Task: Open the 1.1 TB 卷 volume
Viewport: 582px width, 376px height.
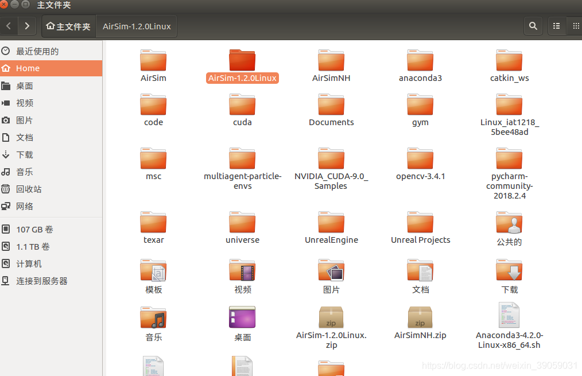Action: [x=51, y=246]
